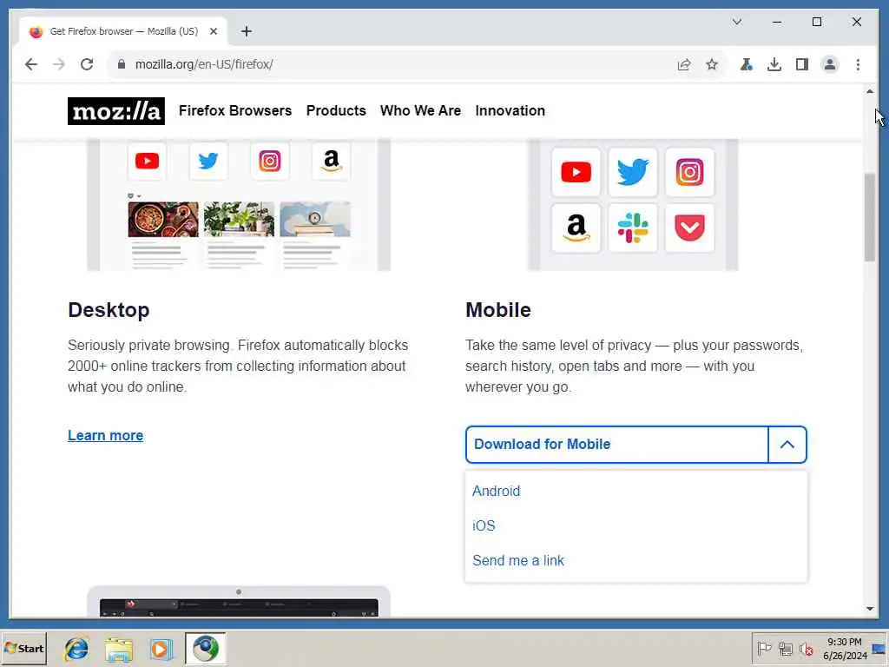889x667 pixels.
Task: Click Chrome taskbar button
Action: (205, 649)
